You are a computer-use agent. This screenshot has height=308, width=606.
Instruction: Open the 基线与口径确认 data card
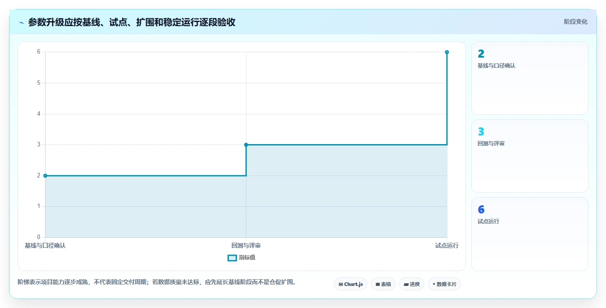point(530,78)
